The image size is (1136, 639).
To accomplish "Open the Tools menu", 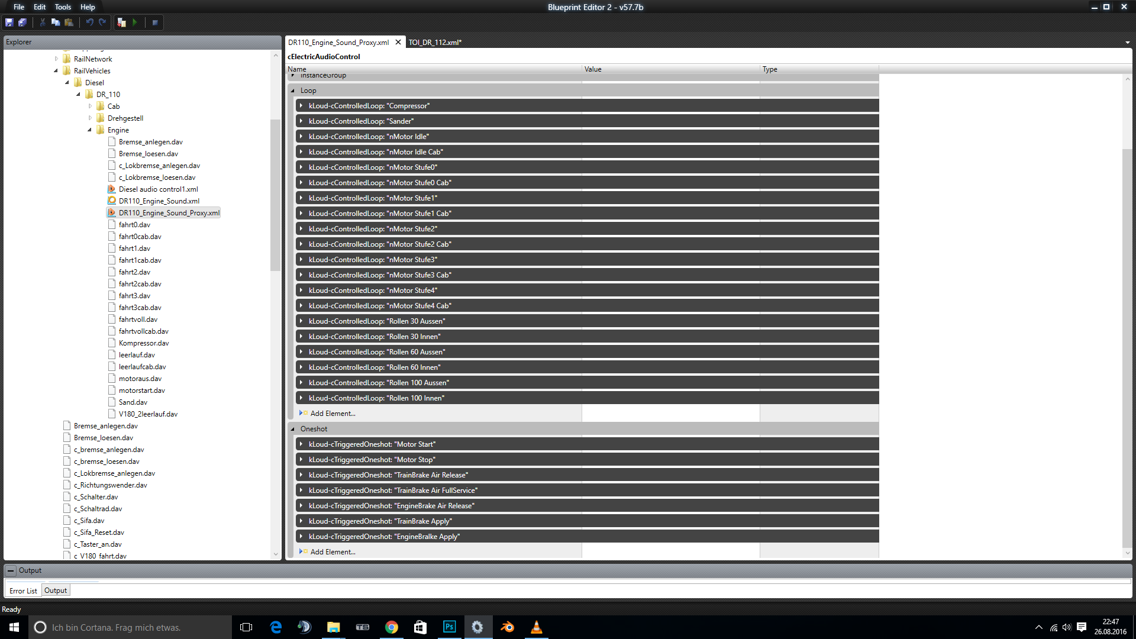I will 63,7.
